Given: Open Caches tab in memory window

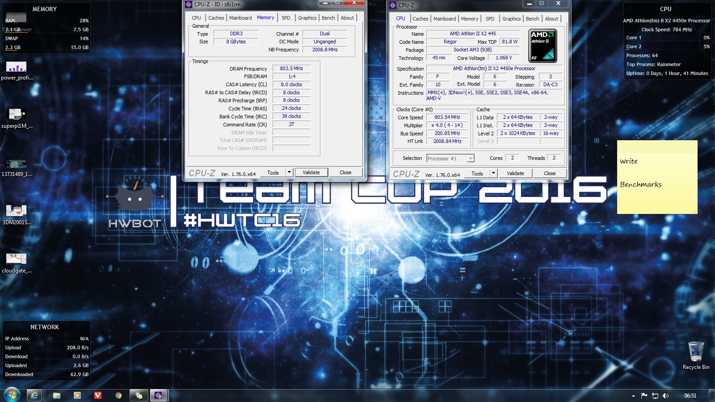Looking at the screenshot, I should 216,18.
